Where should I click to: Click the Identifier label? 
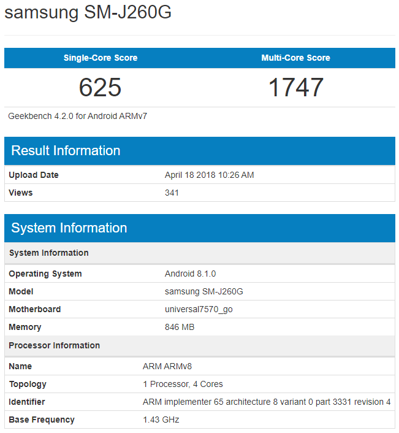(27, 402)
